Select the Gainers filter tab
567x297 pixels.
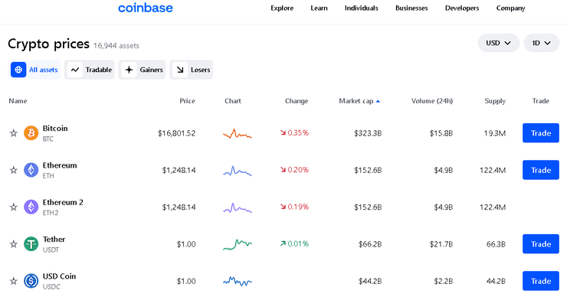142,70
